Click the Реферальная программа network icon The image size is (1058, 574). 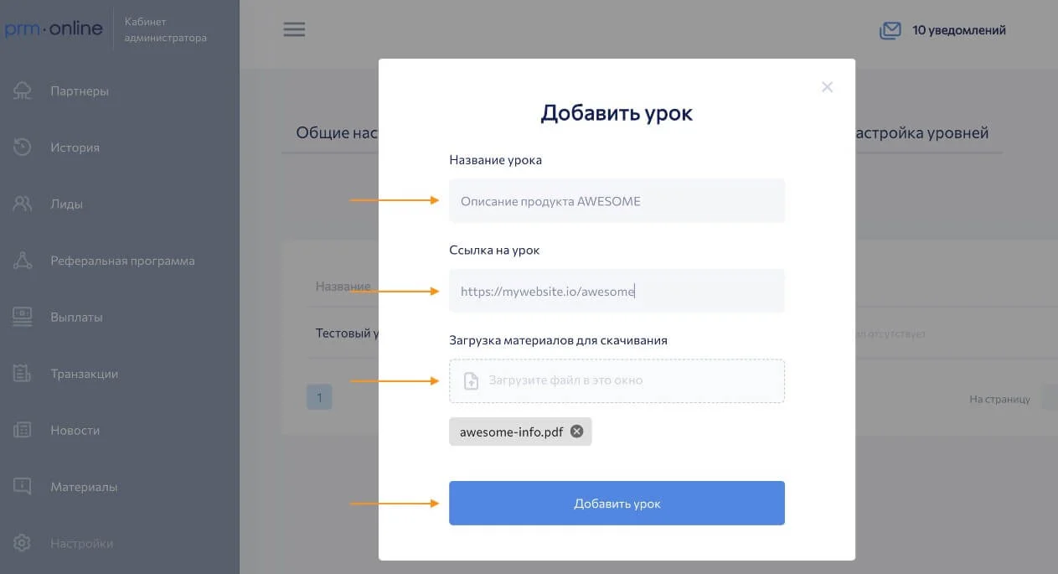[x=23, y=261]
